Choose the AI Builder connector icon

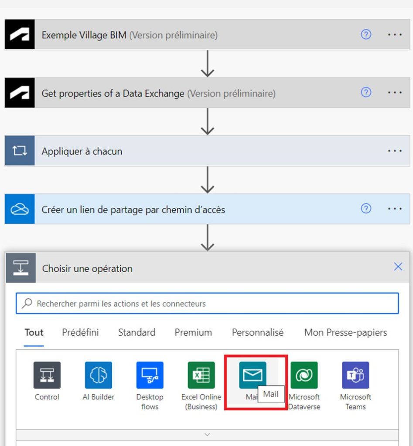(x=99, y=375)
